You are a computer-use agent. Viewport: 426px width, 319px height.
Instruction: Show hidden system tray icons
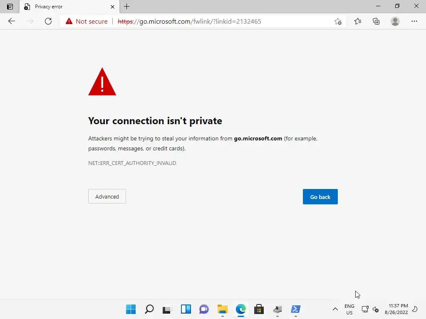[335, 309]
